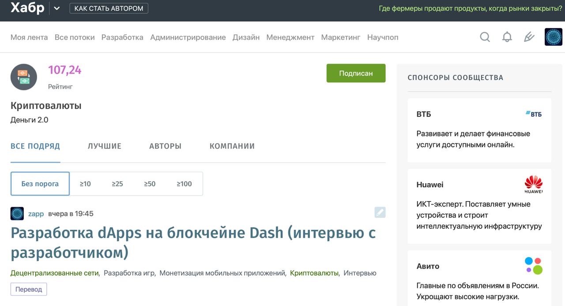Filter posts with rating ≥25
This screenshot has width=565, height=306.
pos(117,184)
